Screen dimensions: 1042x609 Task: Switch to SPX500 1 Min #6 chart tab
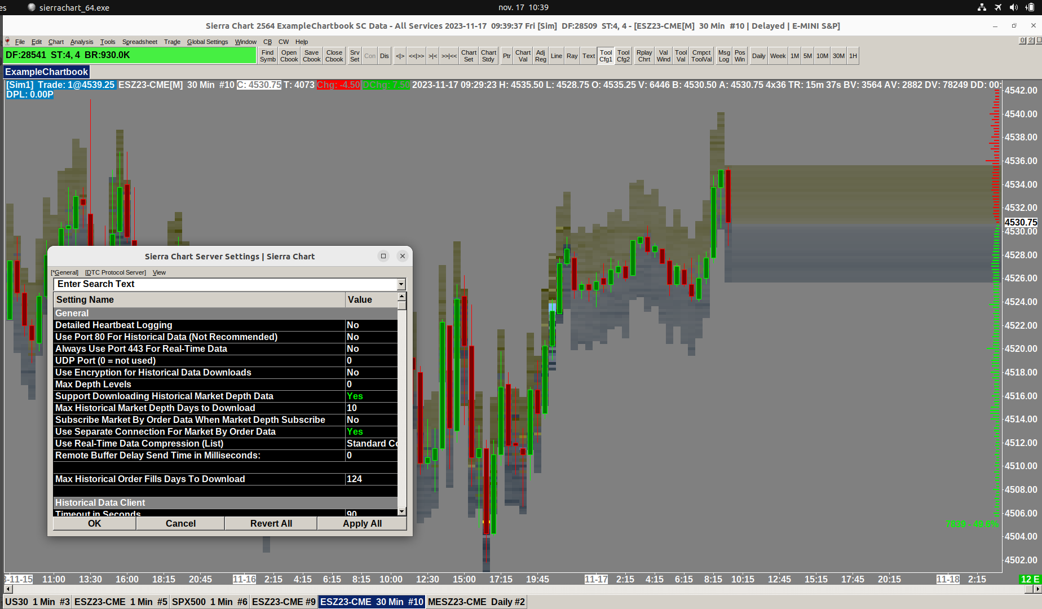209,602
